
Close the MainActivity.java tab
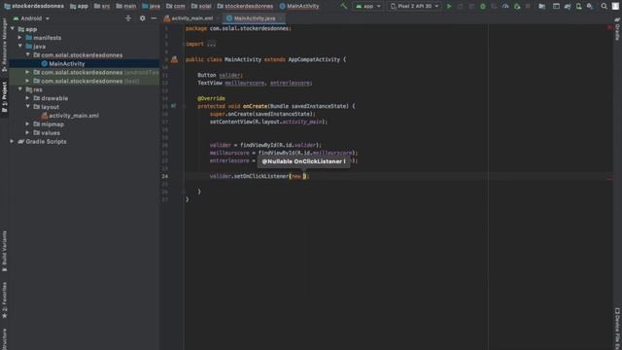point(281,18)
